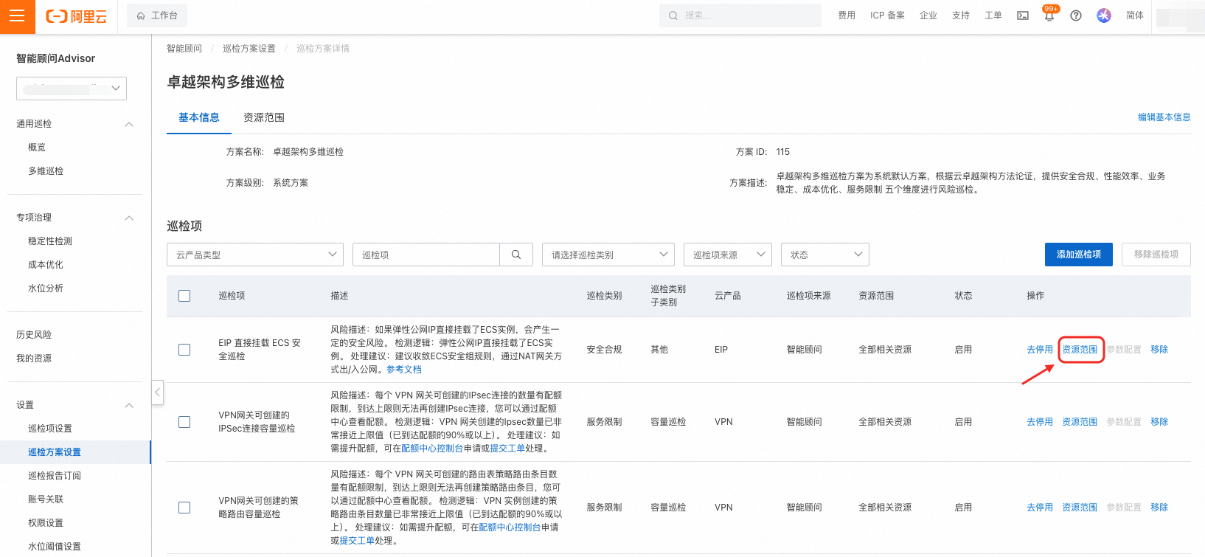Click 去停用 in IPSec连接容量 row
1205x557 pixels.
tap(1040, 422)
